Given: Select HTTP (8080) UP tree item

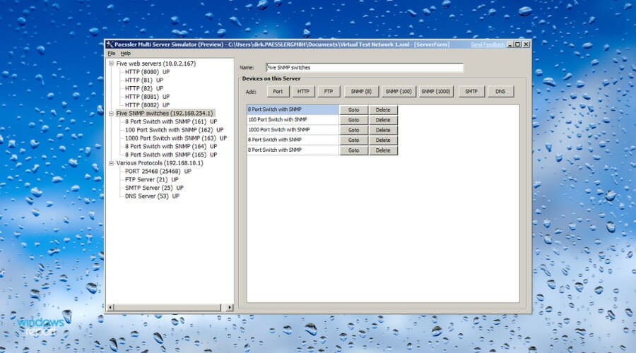Looking at the screenshot, I should [147, 72].
